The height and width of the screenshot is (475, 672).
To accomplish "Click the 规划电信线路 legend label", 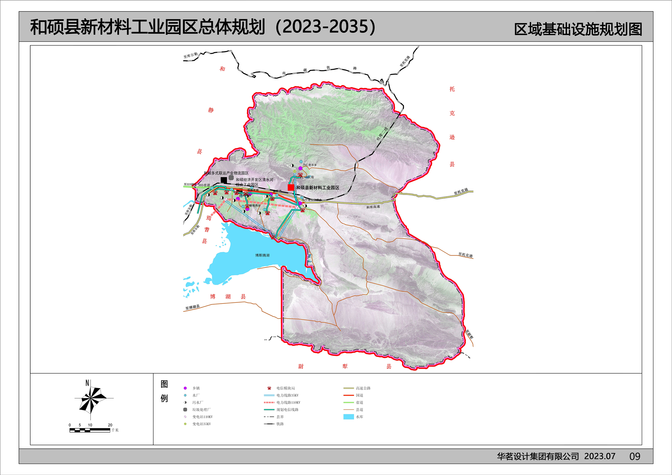I will (x=287, y=409).
